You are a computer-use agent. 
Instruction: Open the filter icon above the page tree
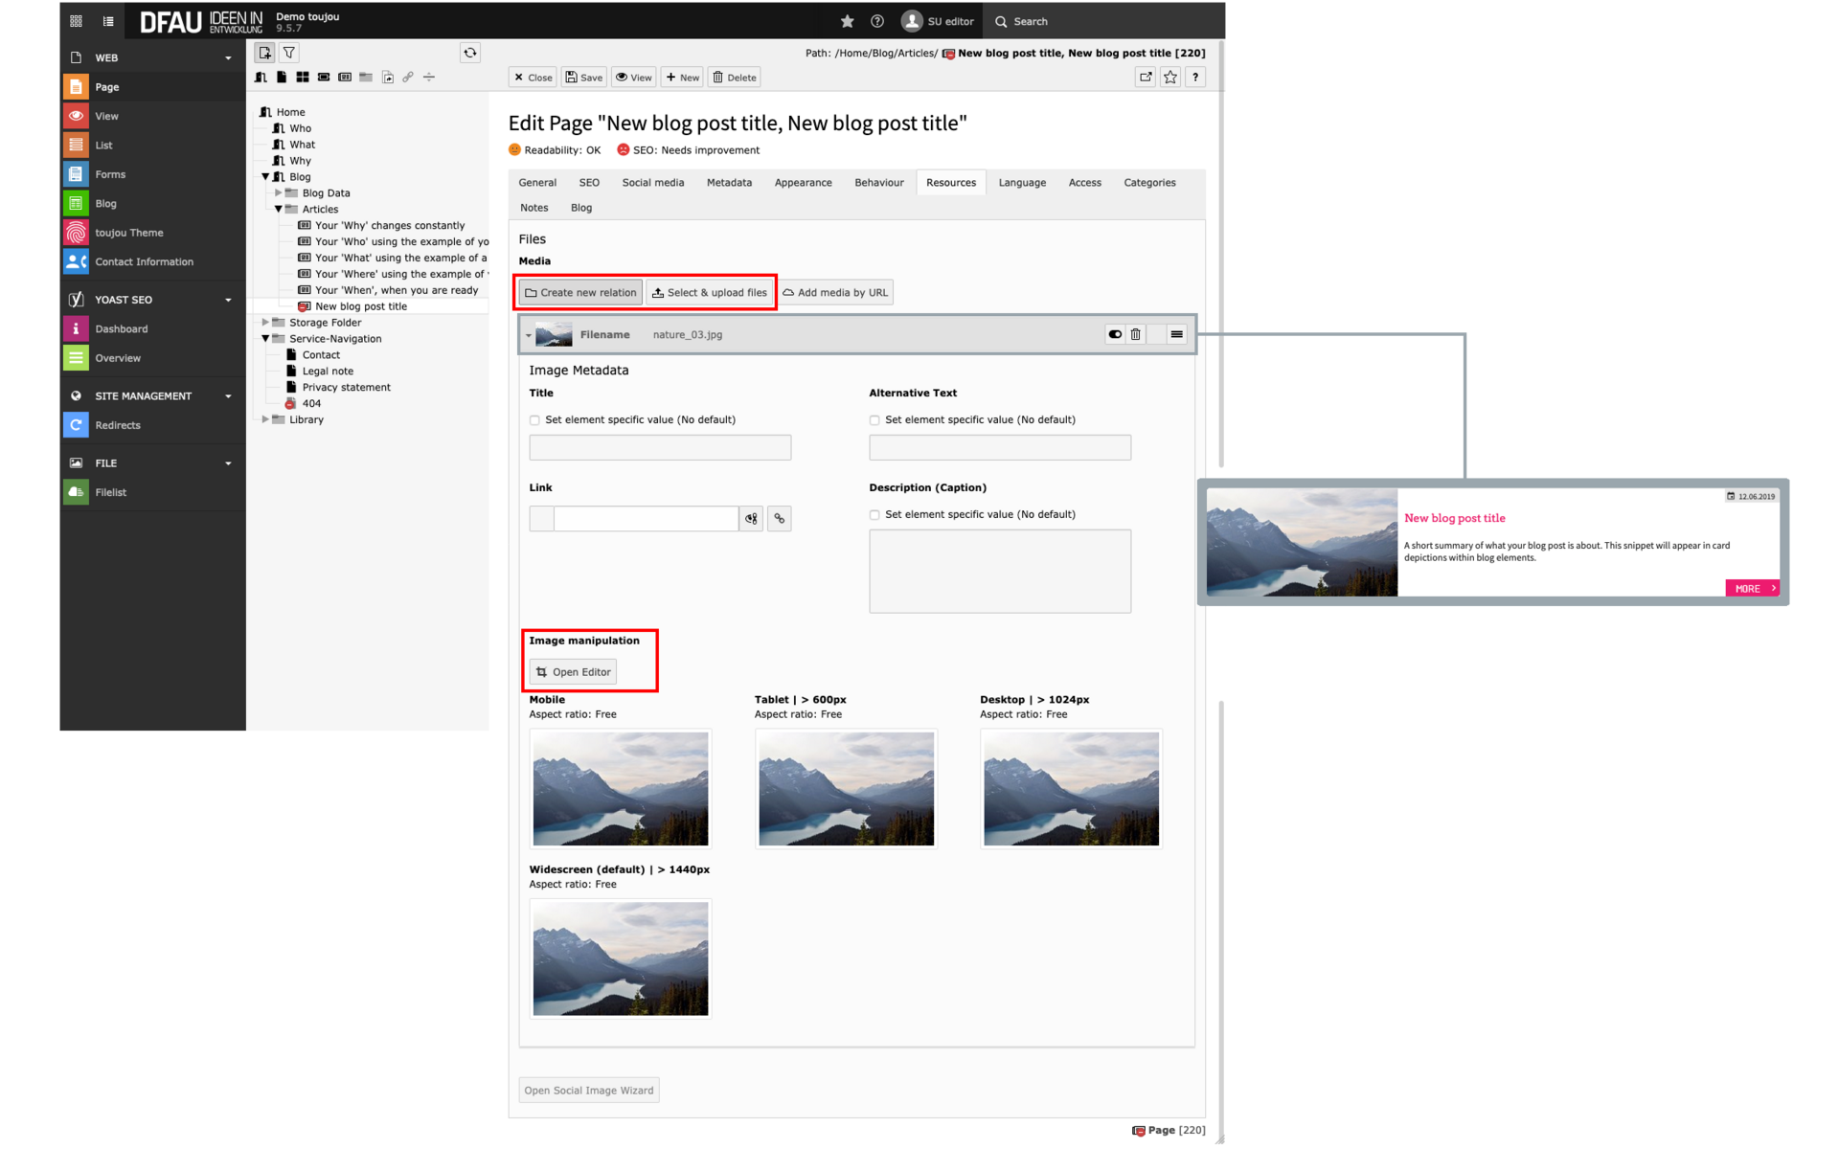click(288, 53)
